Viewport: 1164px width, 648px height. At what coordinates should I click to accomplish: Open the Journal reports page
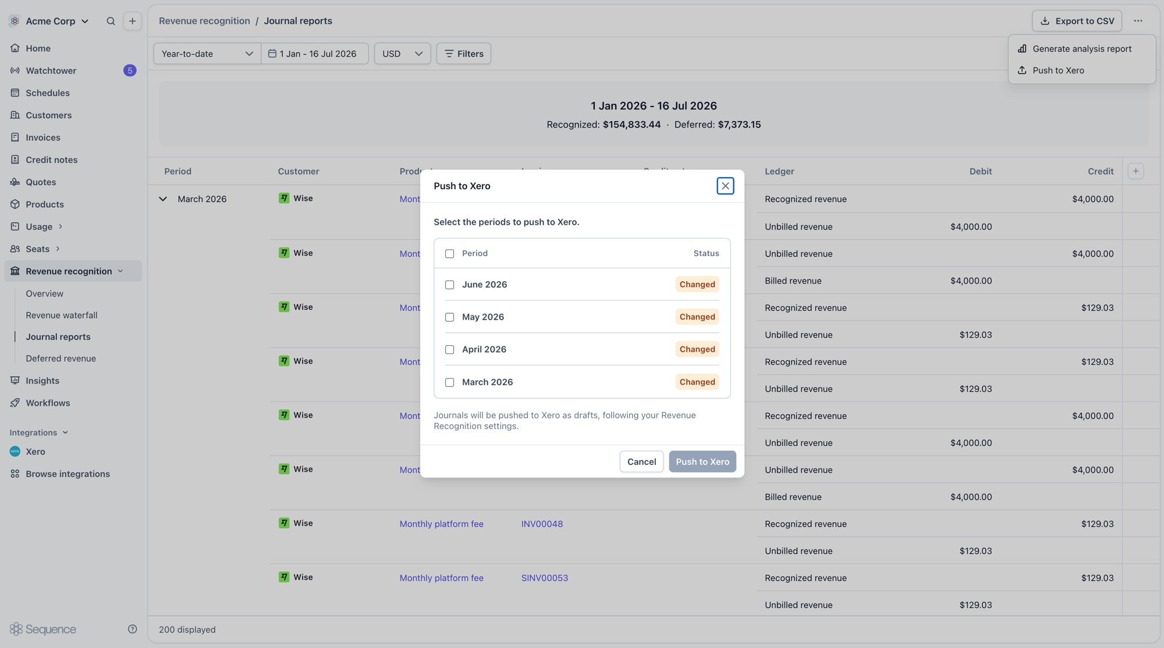coord(58,337)
